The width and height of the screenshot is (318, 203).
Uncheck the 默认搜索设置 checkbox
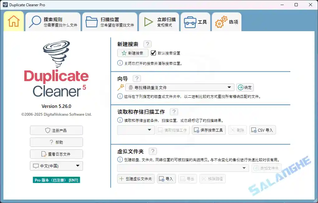coord(153,53)
